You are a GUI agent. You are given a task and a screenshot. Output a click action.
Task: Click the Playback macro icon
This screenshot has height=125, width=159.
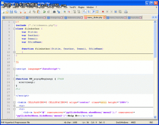tap(111, 12)
